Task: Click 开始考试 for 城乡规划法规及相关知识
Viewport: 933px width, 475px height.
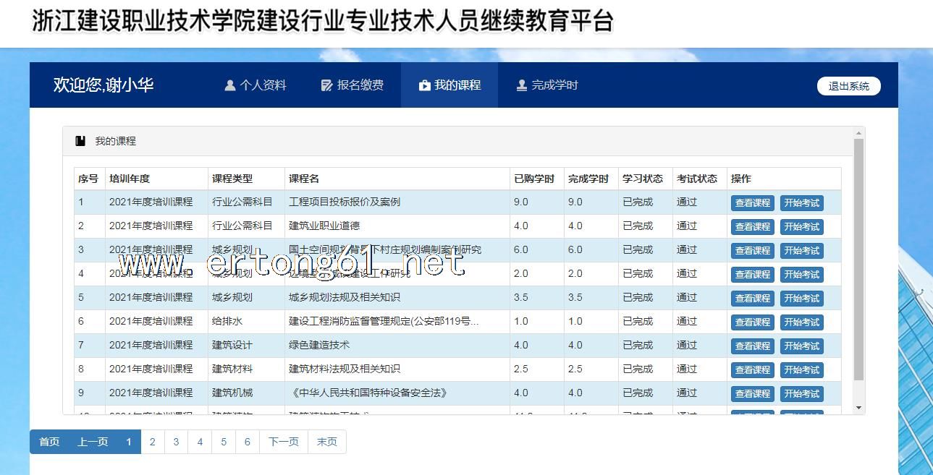Action: coord(801,299)
